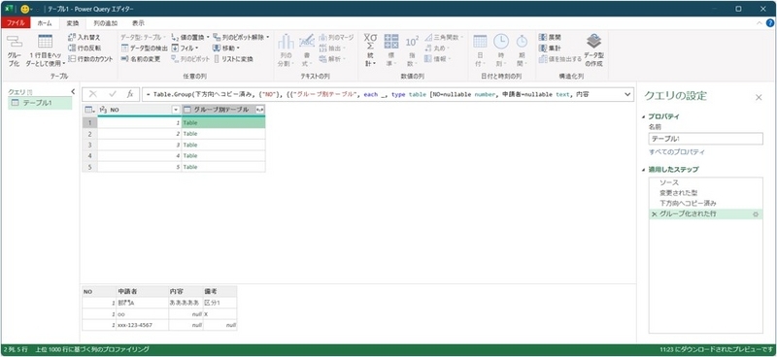Click the 列のピボット button
Image resolution: width=777 pixels, height=357 pixels.
pos(190,59)
